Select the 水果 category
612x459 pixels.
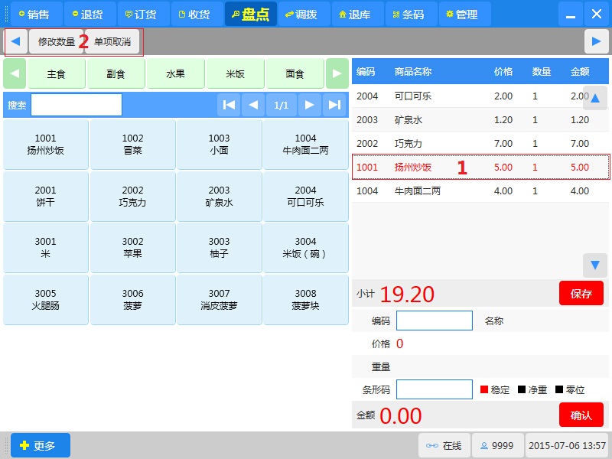pyautogui.click(x=176, y=73)
